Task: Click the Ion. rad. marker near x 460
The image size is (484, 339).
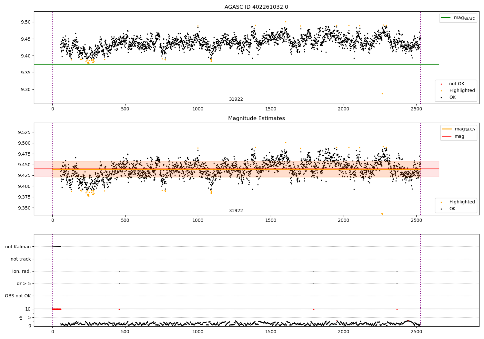Action: 119,271
